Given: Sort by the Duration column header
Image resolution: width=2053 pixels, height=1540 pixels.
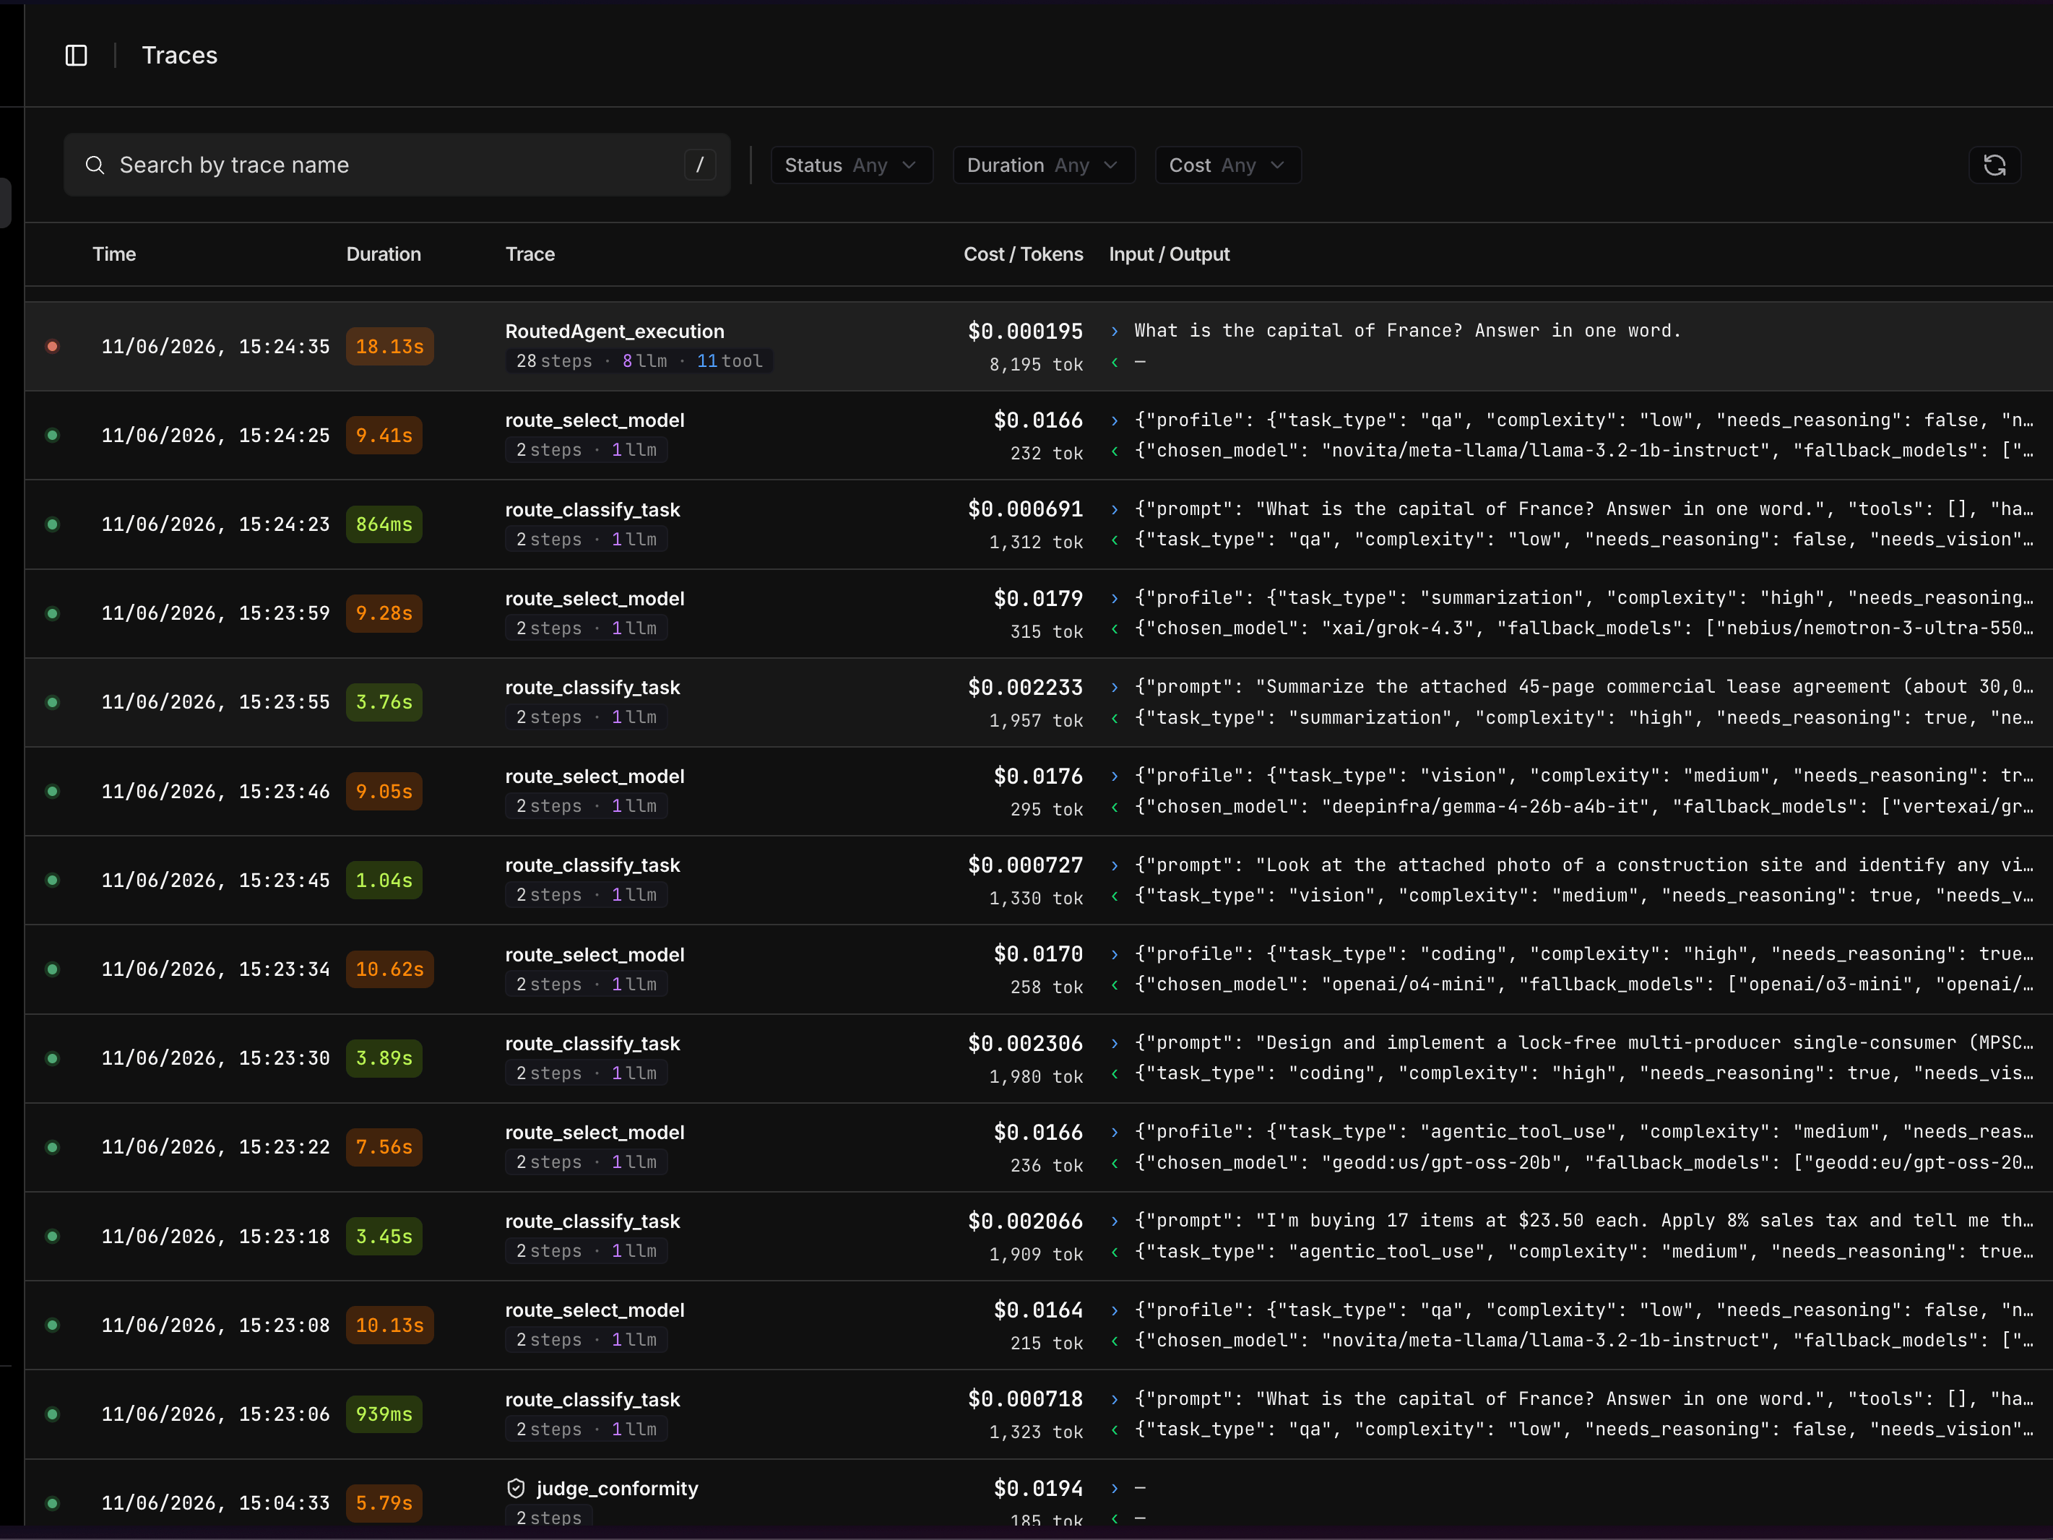Looking at the screenshot, I should pyautogui.click(x=384, y=254).
